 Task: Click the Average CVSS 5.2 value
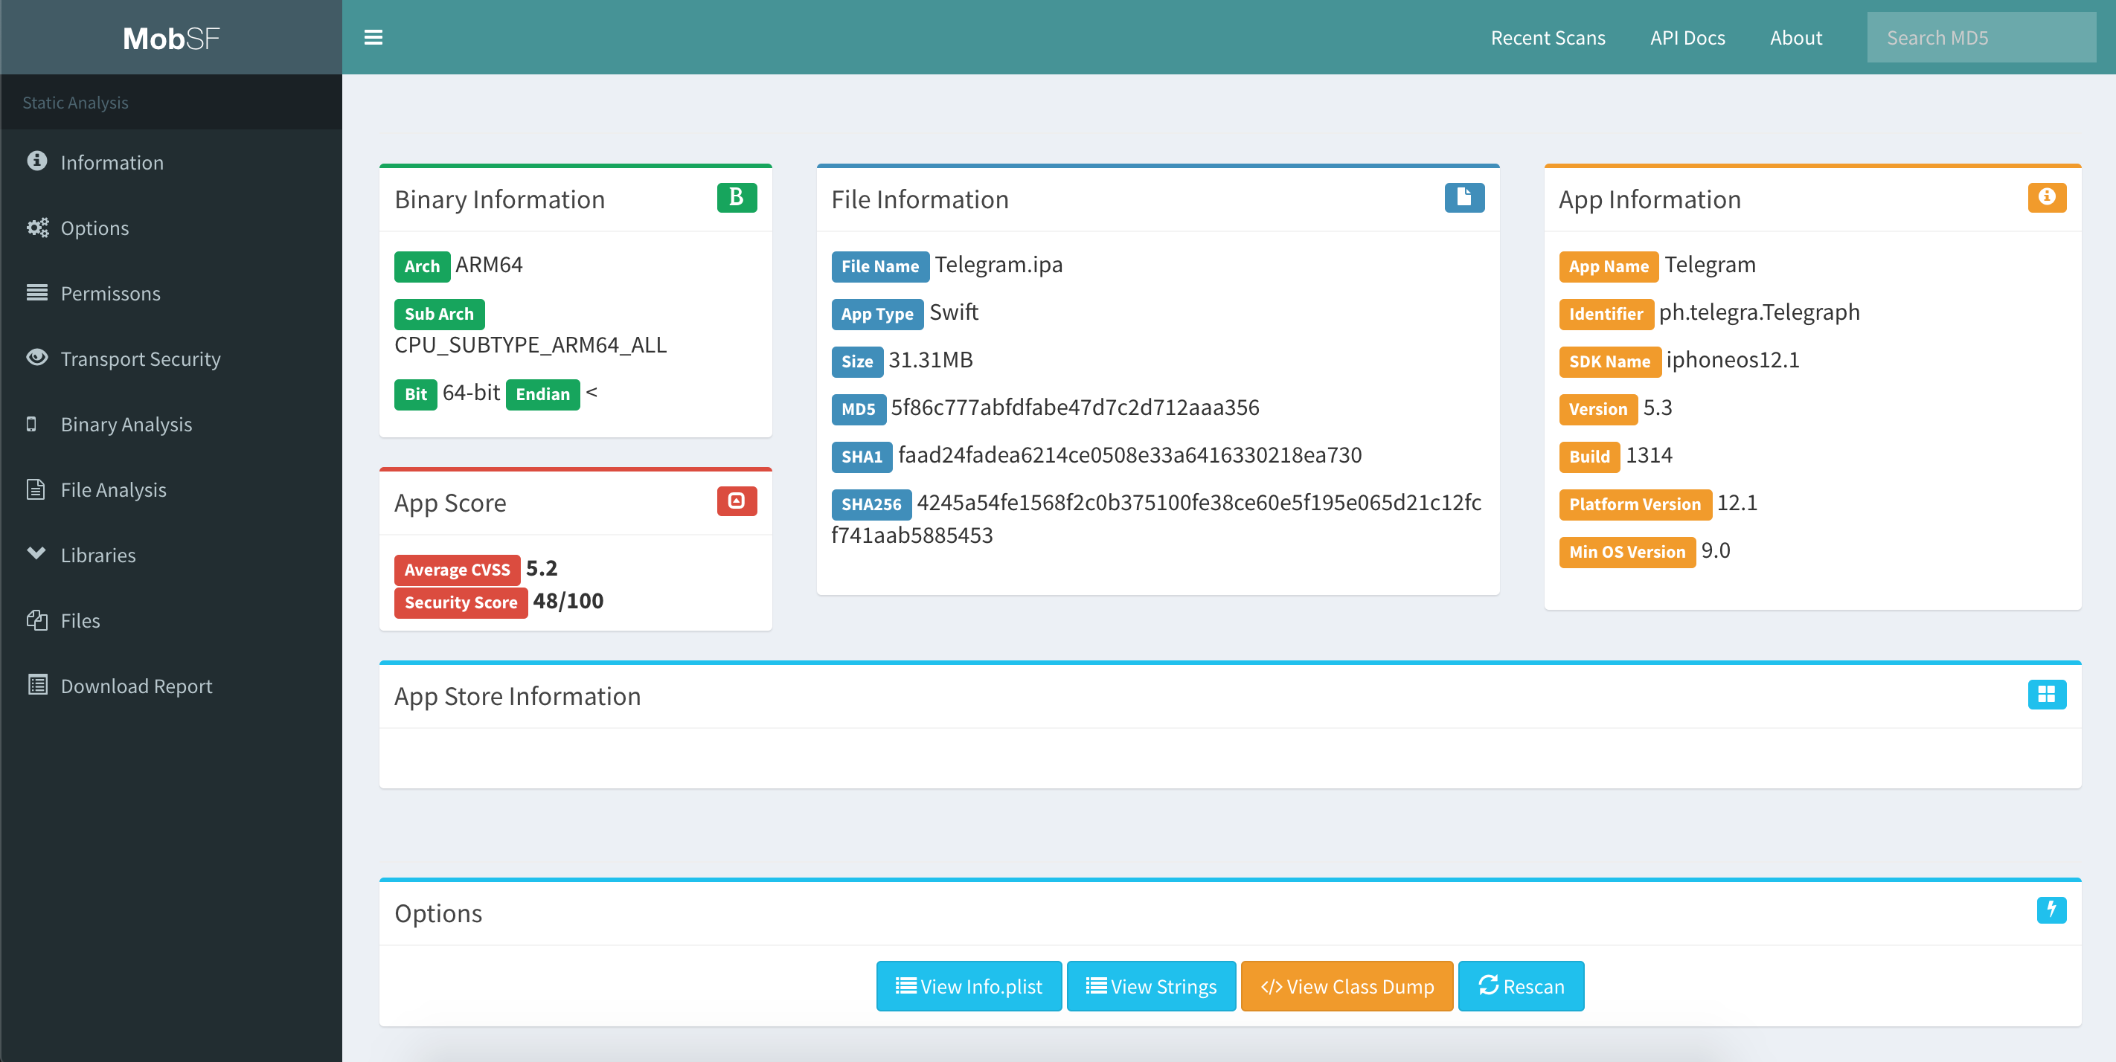coord(542,568)
